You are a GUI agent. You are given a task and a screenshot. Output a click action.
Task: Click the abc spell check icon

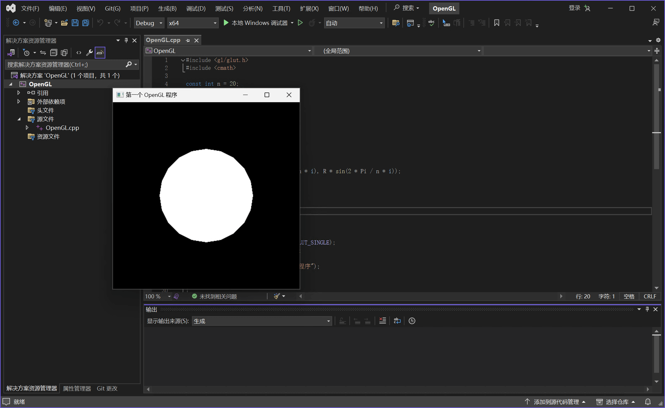pyautogui.click(x=431, y=23)
